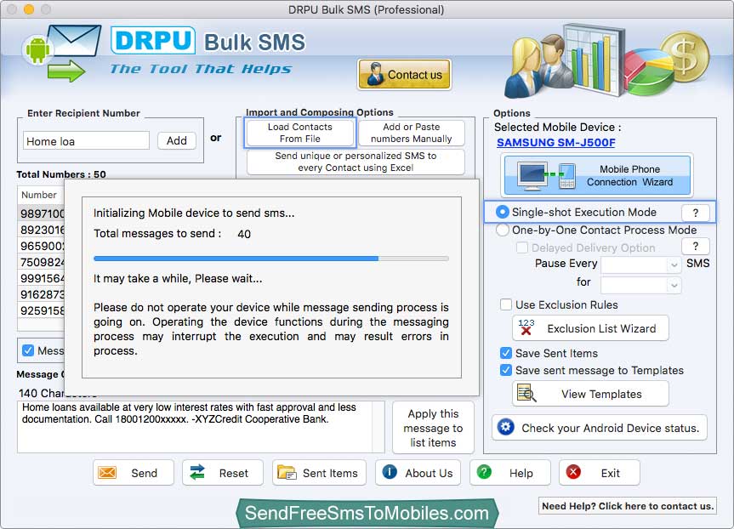Toggle Delayed Delivery Option checkbox
This screenshot has width=734, height=529.
(522, 247)
